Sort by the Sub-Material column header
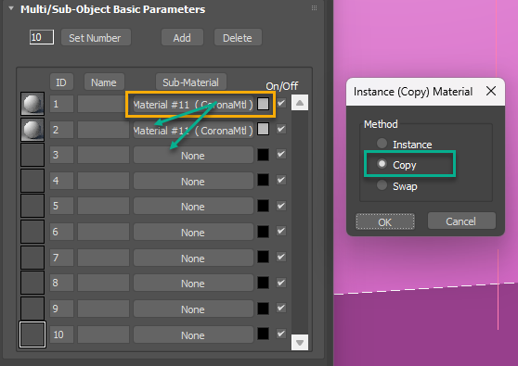Image resolution: width=518 pixels, height=366 pixels. tap(191, 82)
